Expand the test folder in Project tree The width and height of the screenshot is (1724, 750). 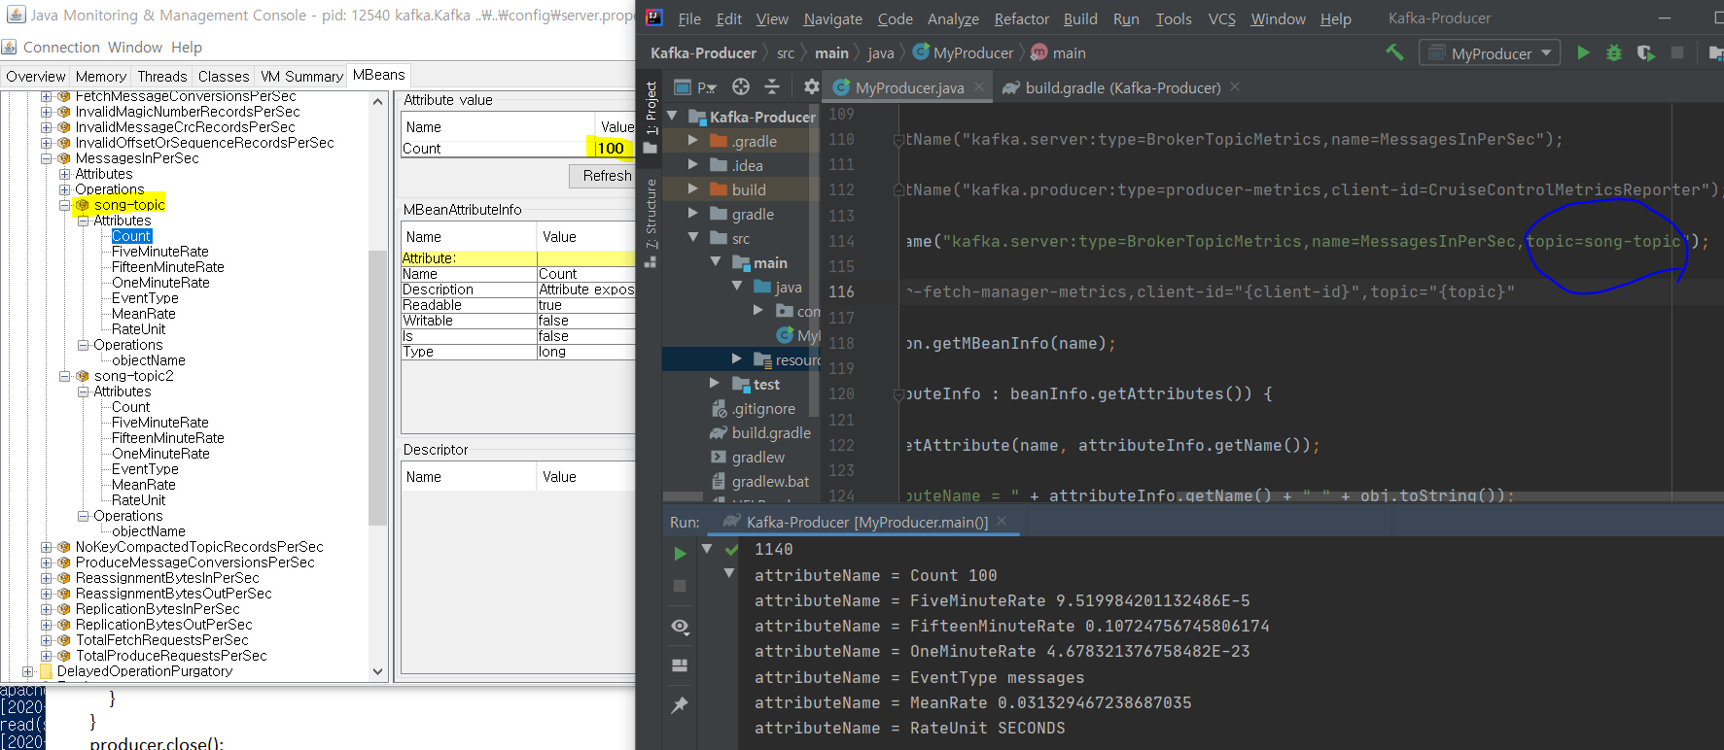click(715, 384)
